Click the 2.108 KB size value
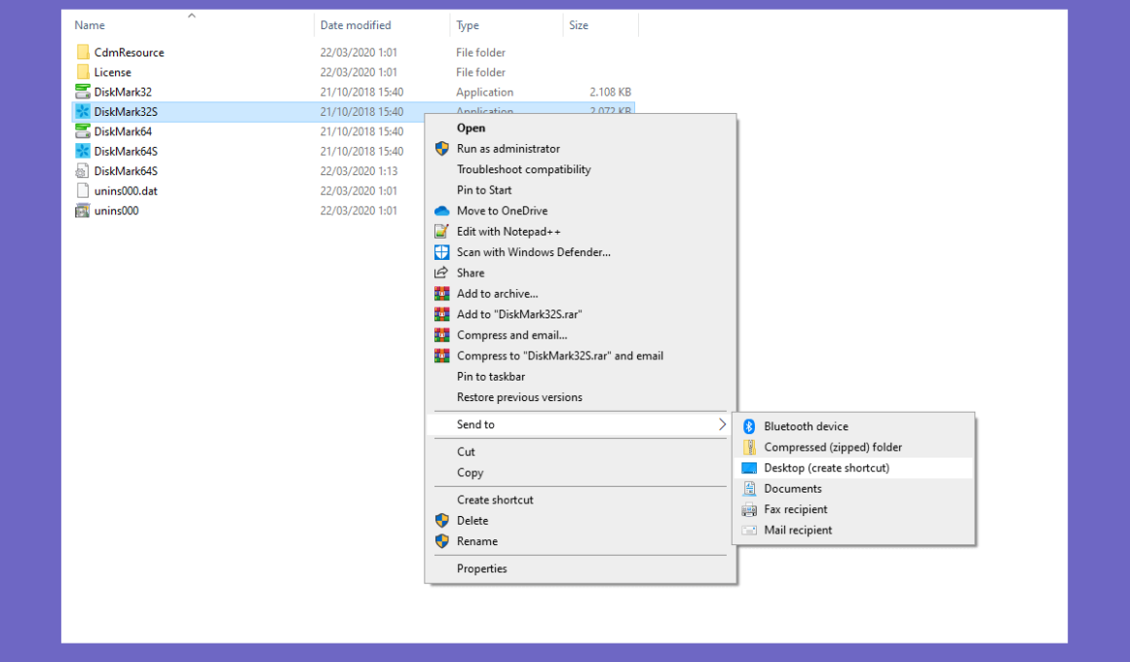1130x662 pixels. (611, 92)
